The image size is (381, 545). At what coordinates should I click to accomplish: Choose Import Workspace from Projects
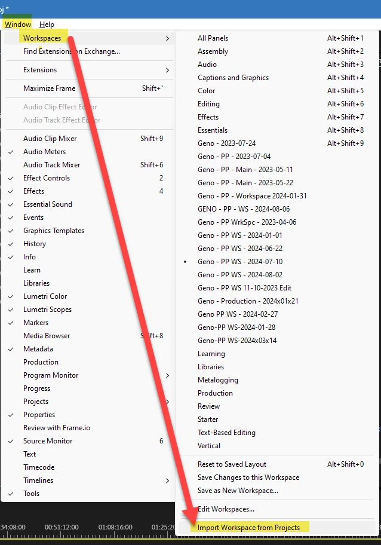pyautogui.click(x=277, y=528)
